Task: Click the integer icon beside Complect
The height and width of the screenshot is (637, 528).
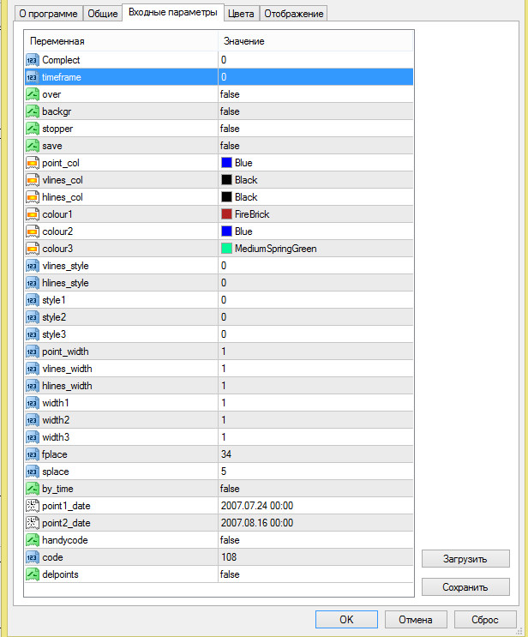Action: 33,60
